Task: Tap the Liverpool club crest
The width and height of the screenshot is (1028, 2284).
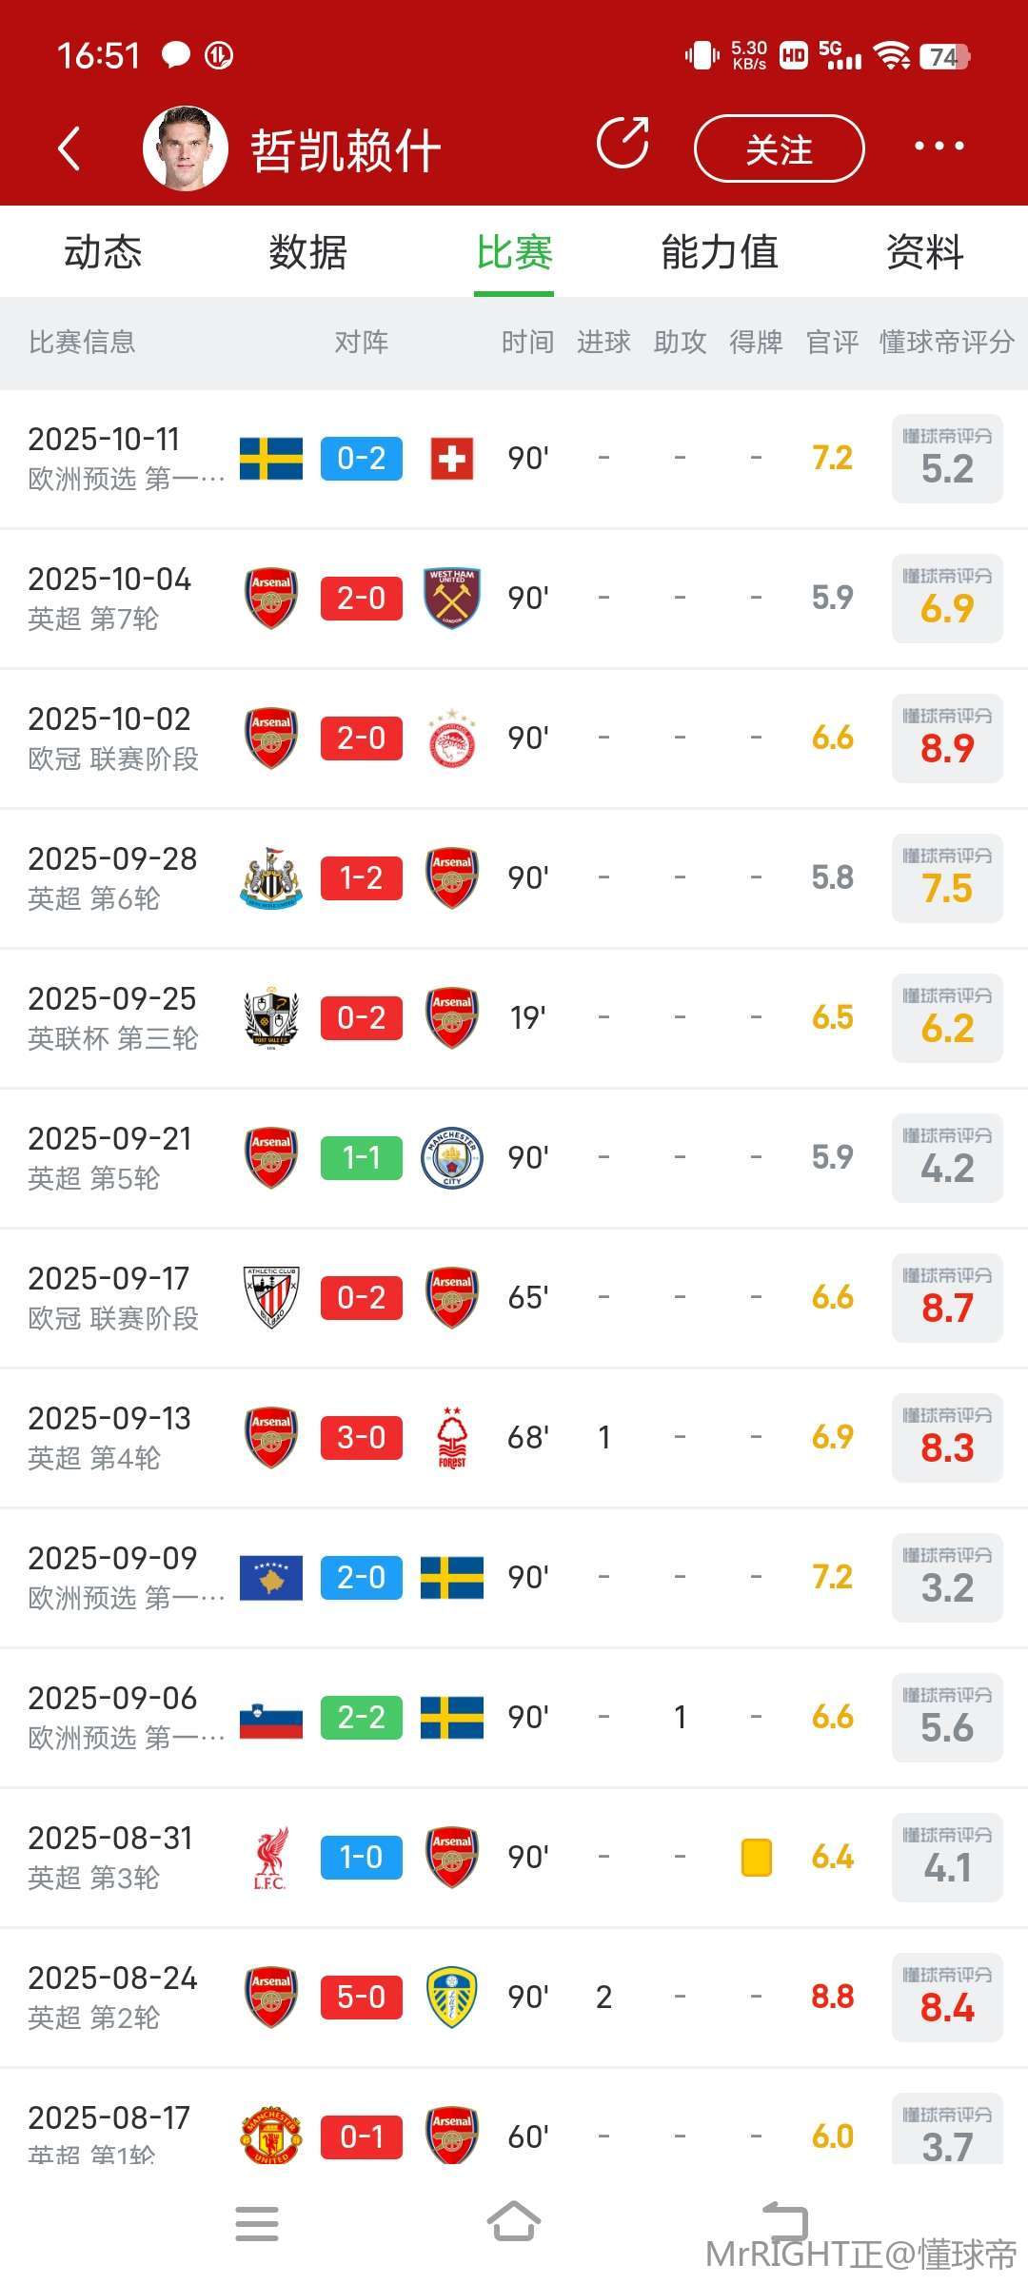Action: click(270, 1857)
